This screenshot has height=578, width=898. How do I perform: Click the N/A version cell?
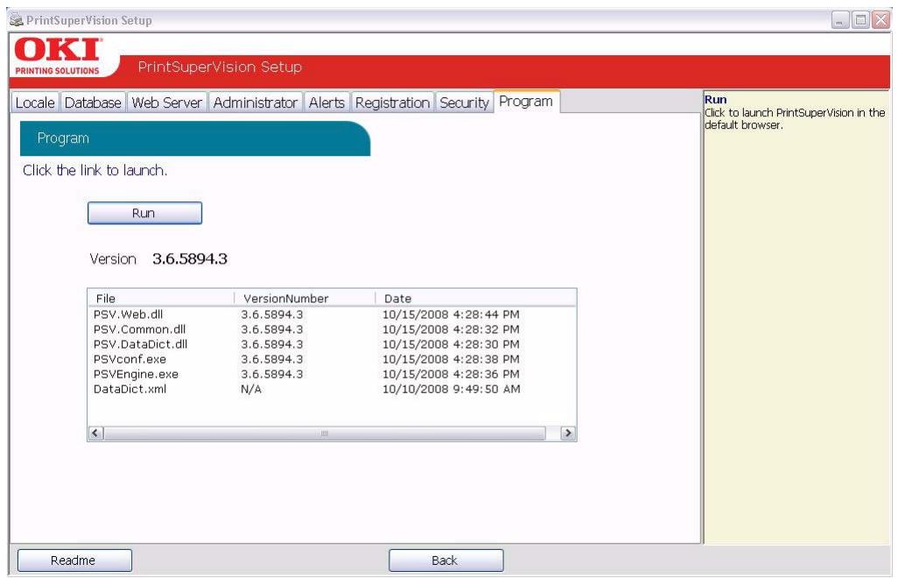click(251, 389)
